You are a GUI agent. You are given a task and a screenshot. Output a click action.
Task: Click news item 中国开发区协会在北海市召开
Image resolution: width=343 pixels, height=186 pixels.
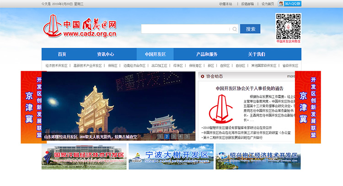[x=246, y=133]
